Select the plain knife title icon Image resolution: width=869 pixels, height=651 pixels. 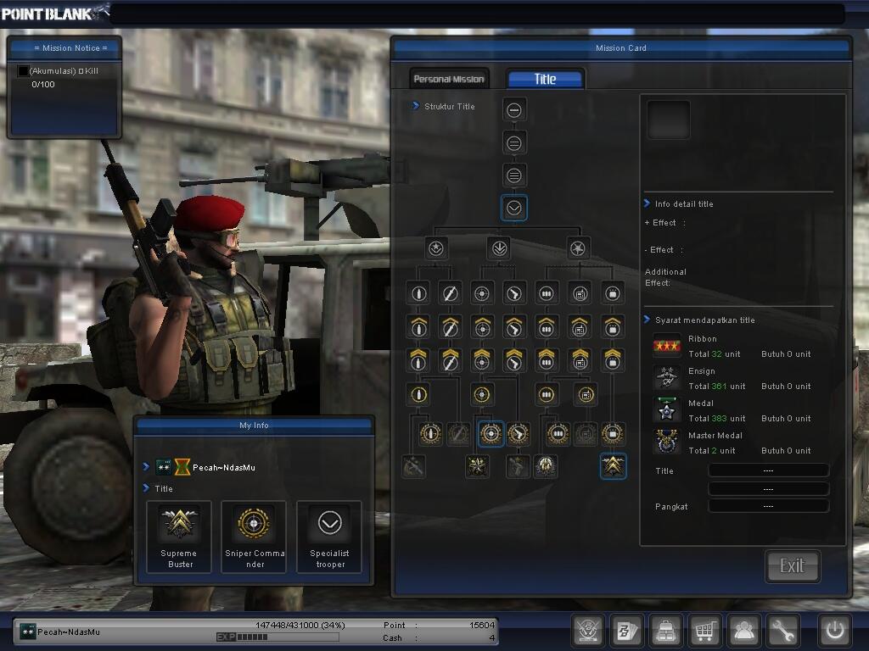coord(450,293)
